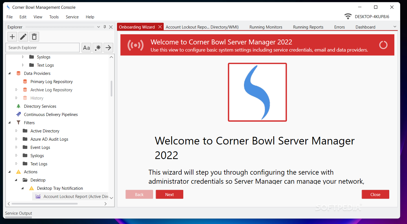Pin the Explorer panel
The width and height of the screenshot is (407, 224).
105,27
